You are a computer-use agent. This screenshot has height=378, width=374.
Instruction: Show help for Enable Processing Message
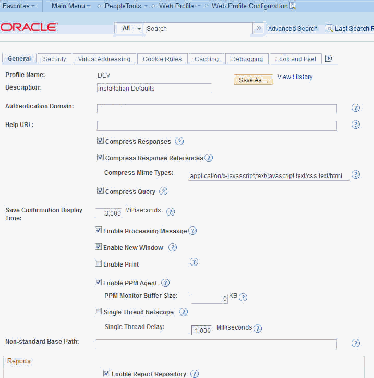pos(192,231)
